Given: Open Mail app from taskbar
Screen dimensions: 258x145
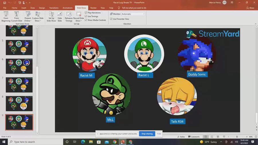Looking at the screenshot, I should click(x=107, y=142).
